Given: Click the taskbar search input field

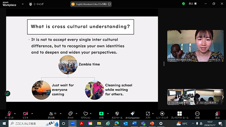Looking at the screenshot, I should [x=34, y=124].
